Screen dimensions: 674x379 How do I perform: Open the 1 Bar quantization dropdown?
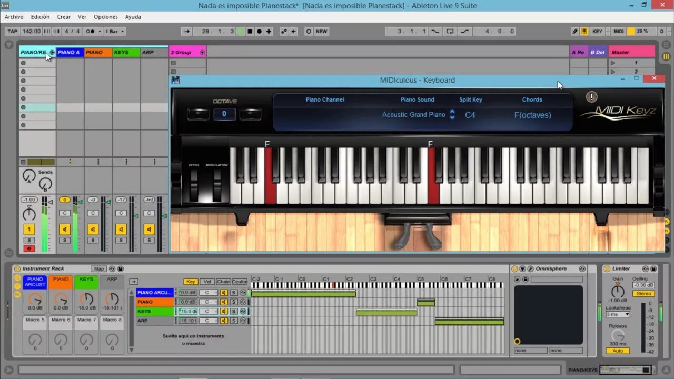(115, 31)
